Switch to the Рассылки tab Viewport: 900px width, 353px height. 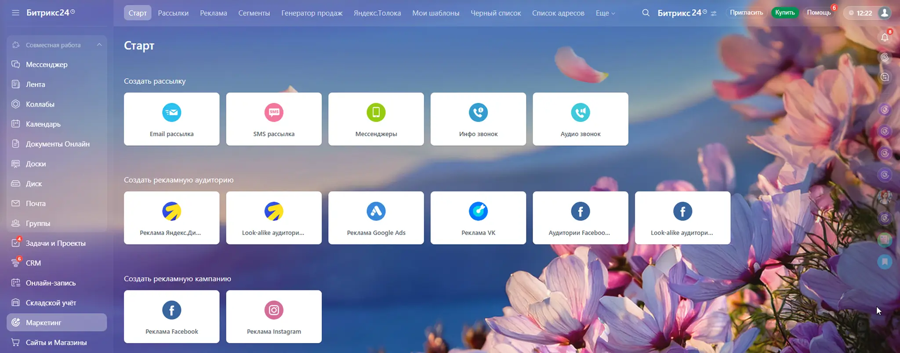coord(173,13)
